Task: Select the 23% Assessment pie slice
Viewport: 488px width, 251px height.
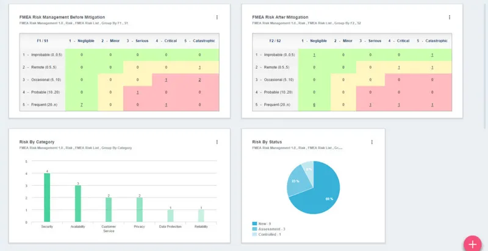Action: 295,181
